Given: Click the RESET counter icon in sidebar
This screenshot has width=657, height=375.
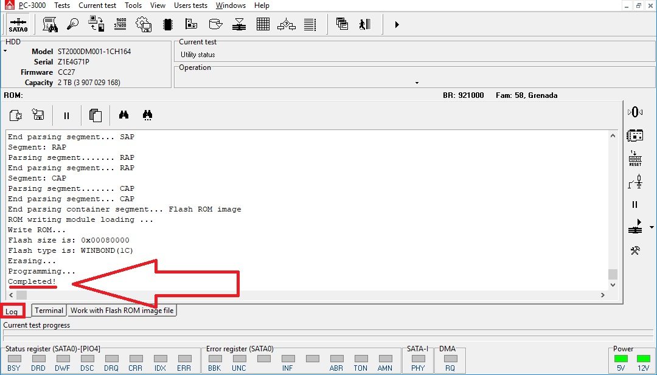Looking at the screenshot, I should (x=635, y=159).
